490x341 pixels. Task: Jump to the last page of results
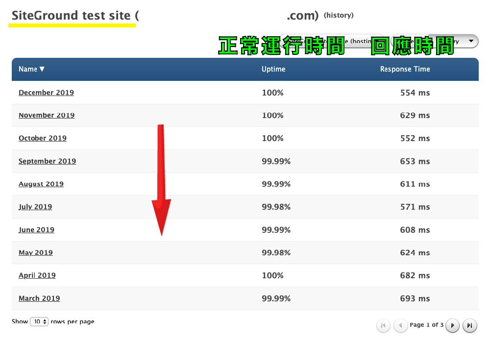click(x=469, y=325)
